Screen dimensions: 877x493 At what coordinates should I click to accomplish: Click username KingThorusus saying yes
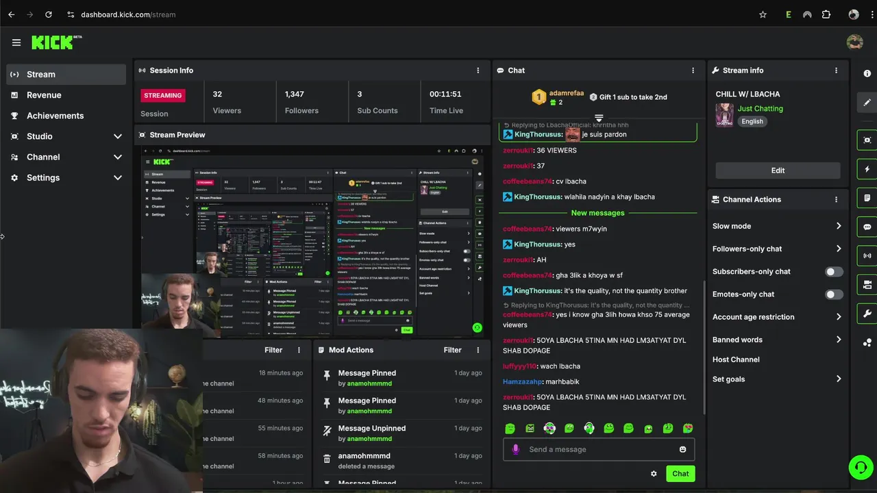coord(538,244)
